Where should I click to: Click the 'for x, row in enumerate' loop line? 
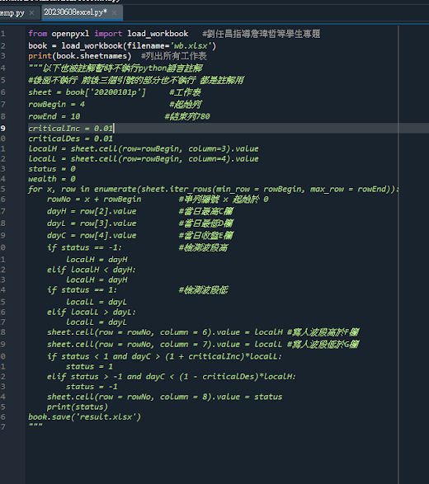point(214,189)
